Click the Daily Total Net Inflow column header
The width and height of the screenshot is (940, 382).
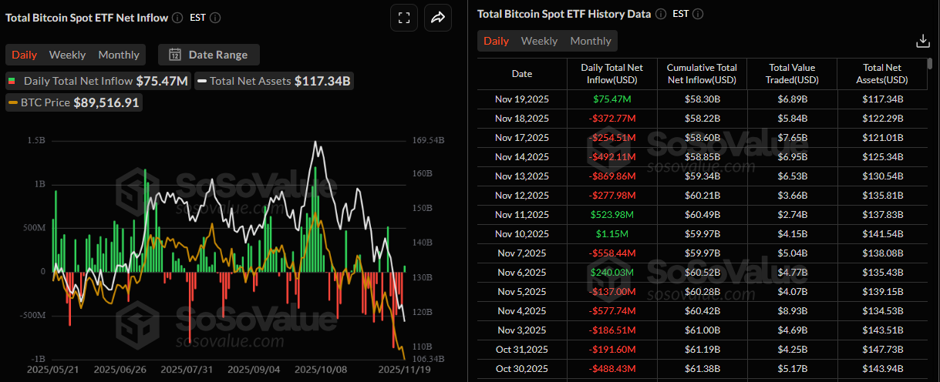pos(612,73)
